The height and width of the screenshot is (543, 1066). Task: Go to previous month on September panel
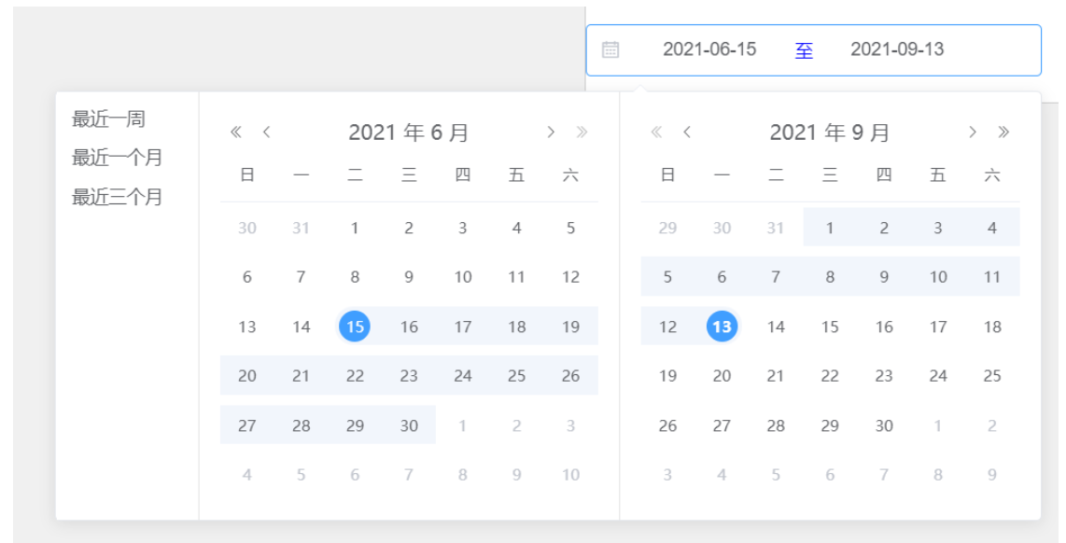(688, 132)
